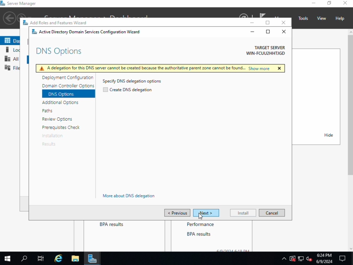
Task: Open left tile BPA results link
Action: coord(111,225)
